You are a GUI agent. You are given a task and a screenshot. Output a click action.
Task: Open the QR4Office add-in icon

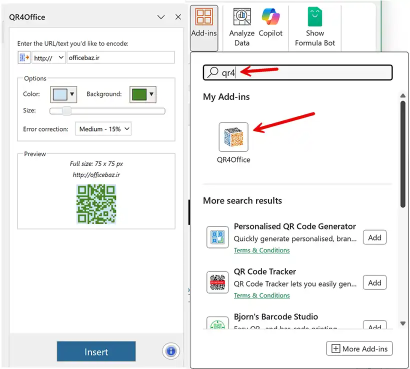click(x=233, y=137)
